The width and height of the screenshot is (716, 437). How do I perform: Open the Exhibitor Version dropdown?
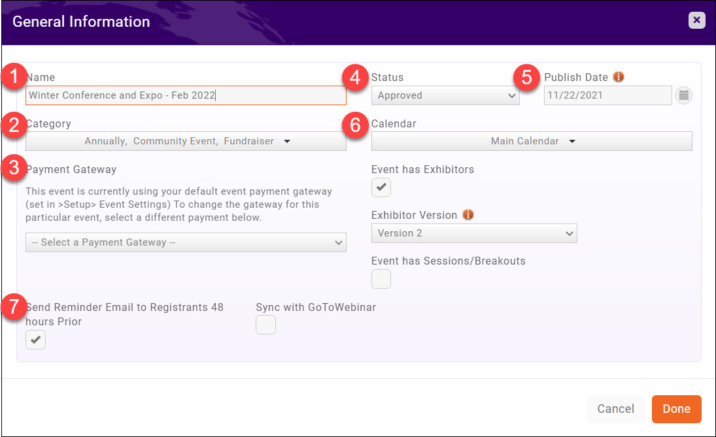pyautogui.click(x=473, y=233)
